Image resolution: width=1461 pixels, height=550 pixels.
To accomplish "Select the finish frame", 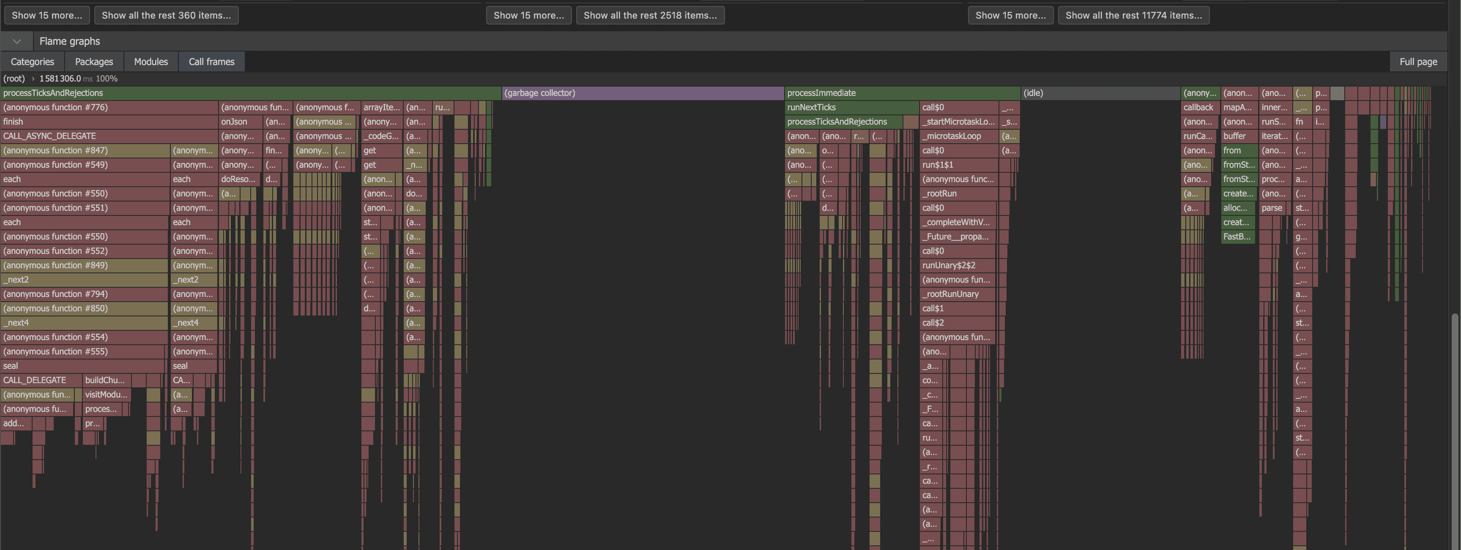I will click(109, 122).
